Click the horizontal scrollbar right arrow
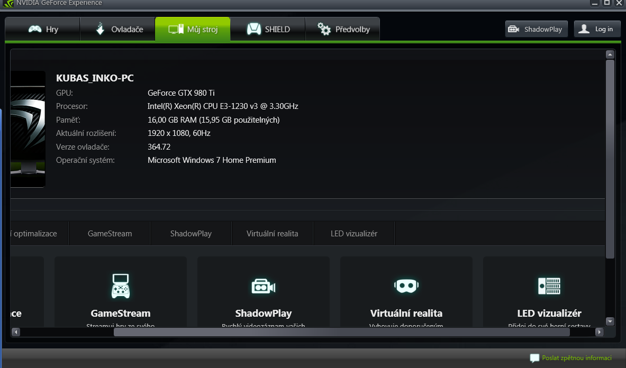Viewport: 626px width, 368px height. click(599, 332)
